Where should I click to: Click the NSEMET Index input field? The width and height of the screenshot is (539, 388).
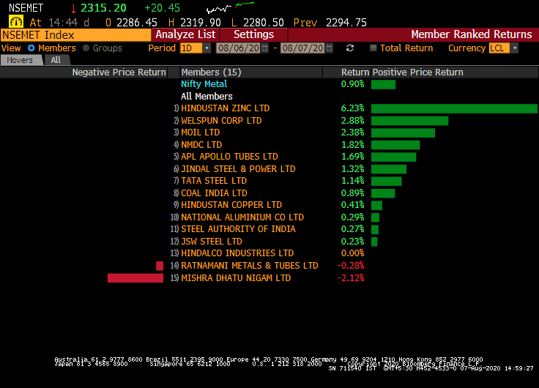[76, 34]
